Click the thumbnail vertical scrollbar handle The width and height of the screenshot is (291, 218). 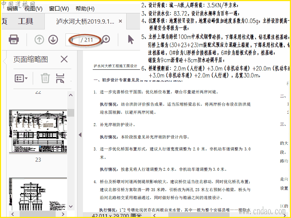click(x=71, y=113)
